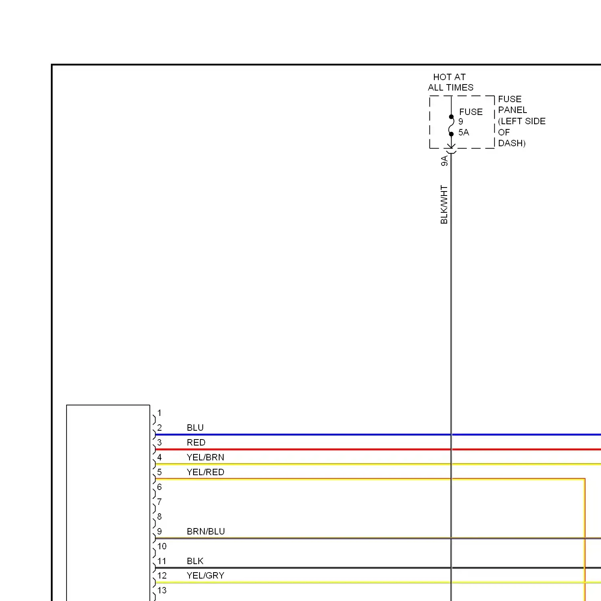The width and height of the screenshot is (601, 601).
Task: Click the BLU wire label at pin 2
Action: (195, 428)
